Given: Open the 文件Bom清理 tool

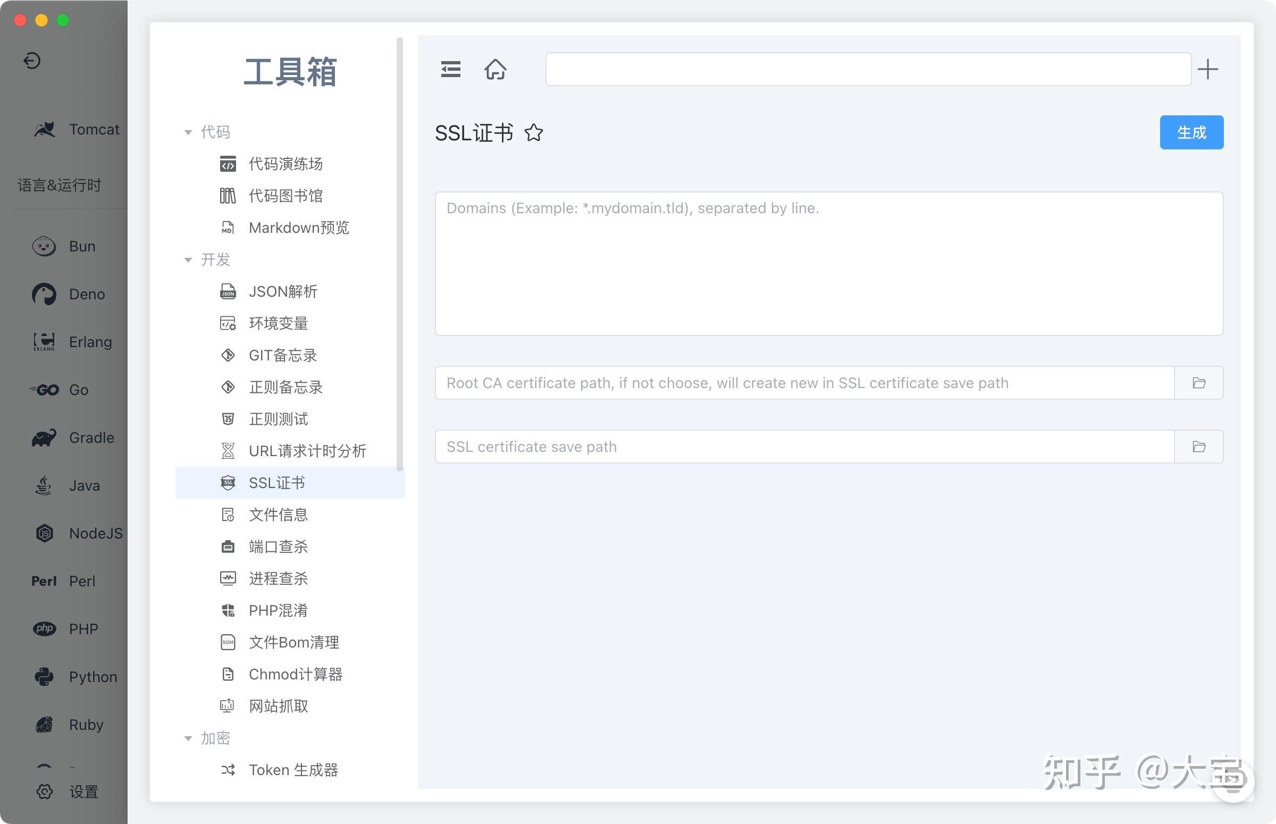Looking at the screenshot, I should pyautogui.click(x=293, y=642).
